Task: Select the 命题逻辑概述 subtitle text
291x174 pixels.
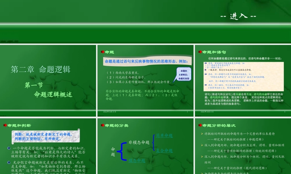Action: 53,95
